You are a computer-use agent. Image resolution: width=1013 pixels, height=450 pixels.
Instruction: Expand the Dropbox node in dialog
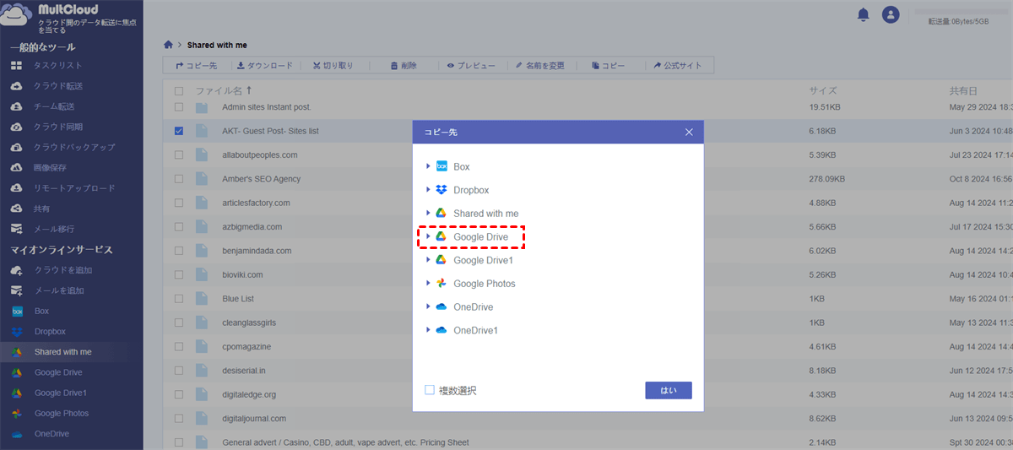429,190
